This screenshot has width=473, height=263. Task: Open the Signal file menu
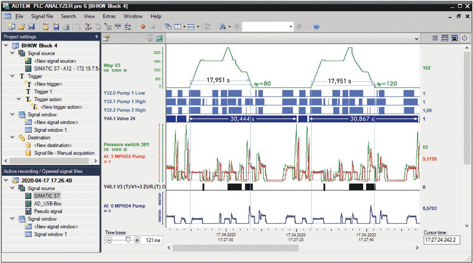[42, 16]
